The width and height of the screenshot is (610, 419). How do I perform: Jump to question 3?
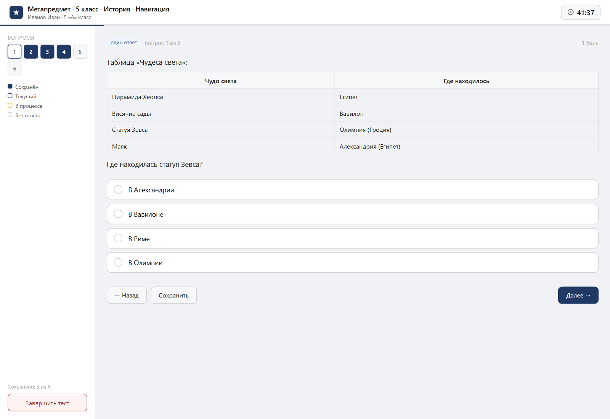(x=47, y=52)
